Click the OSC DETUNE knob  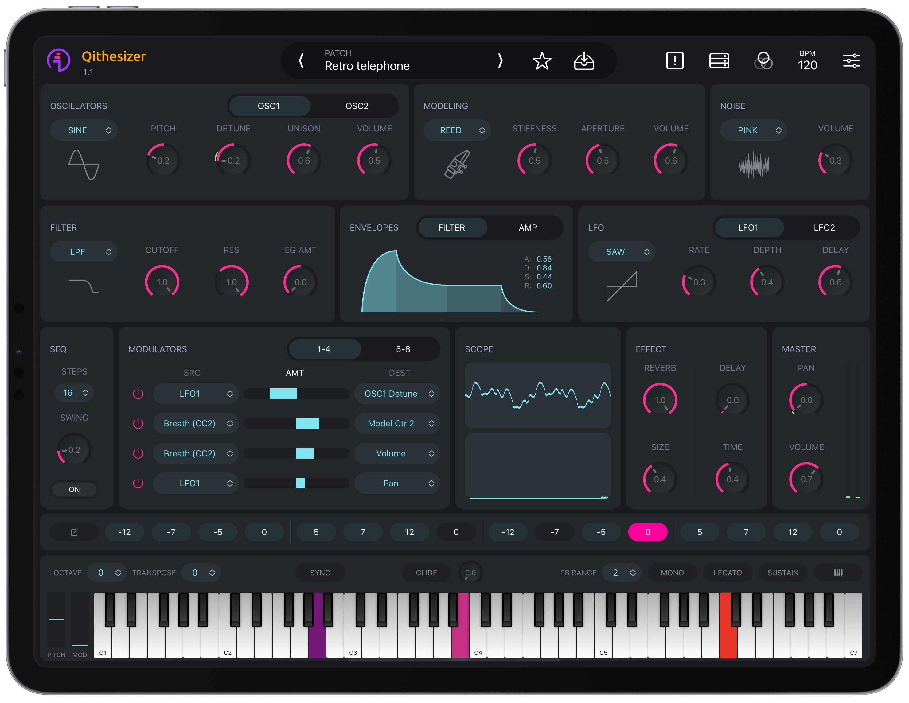(x=233, y=161)
